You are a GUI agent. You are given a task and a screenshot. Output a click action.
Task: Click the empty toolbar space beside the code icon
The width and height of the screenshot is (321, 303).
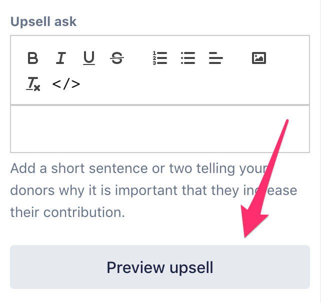pos(190,83)
